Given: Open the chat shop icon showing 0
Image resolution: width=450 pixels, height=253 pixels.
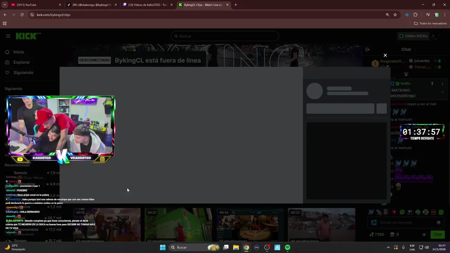Looking at the screenshot, I should 392,234.
